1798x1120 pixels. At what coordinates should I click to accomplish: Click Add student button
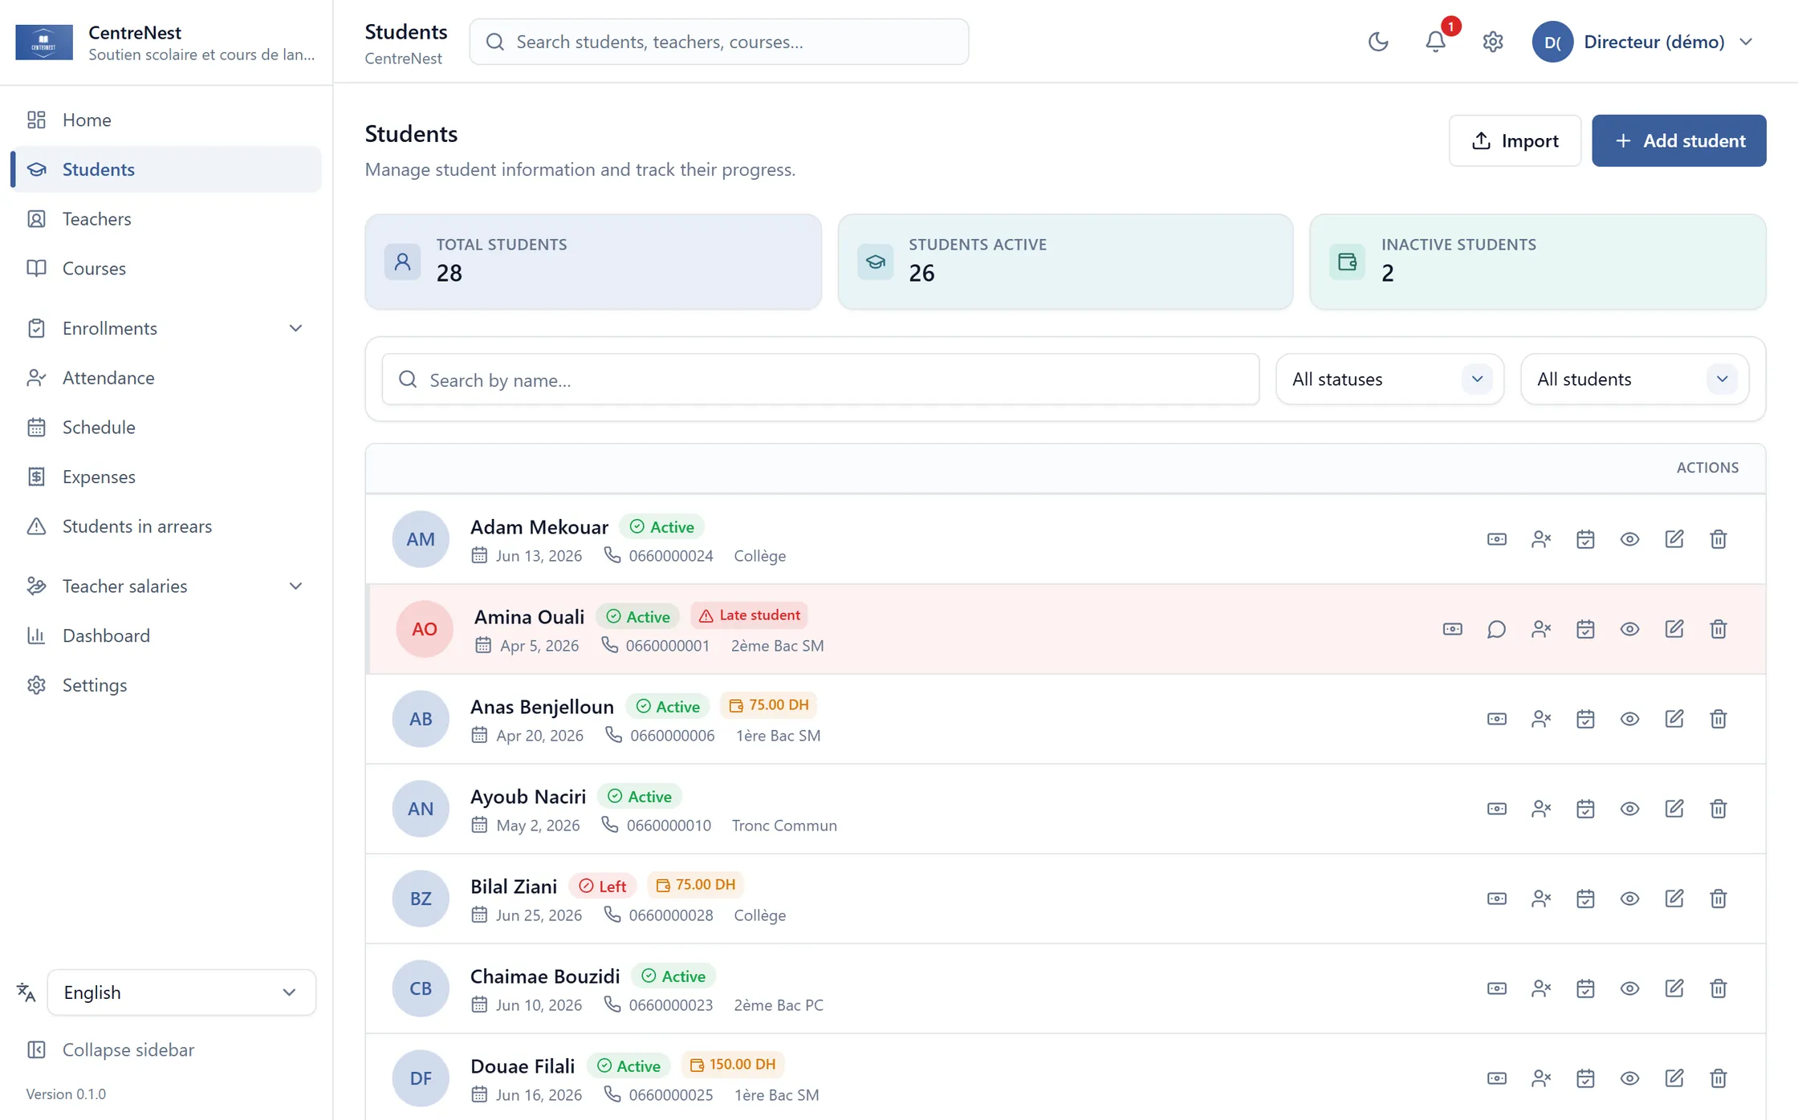(1679, 140)
